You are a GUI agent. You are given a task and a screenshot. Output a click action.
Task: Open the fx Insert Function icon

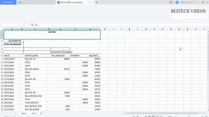click(x=36, y=25)
